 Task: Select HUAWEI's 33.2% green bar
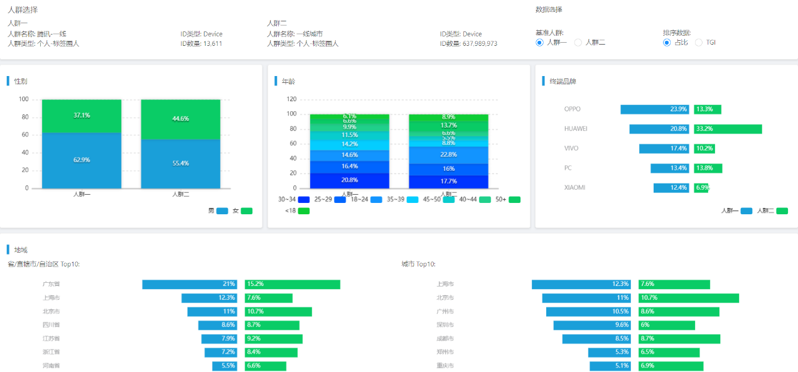[x=728, y=129]
